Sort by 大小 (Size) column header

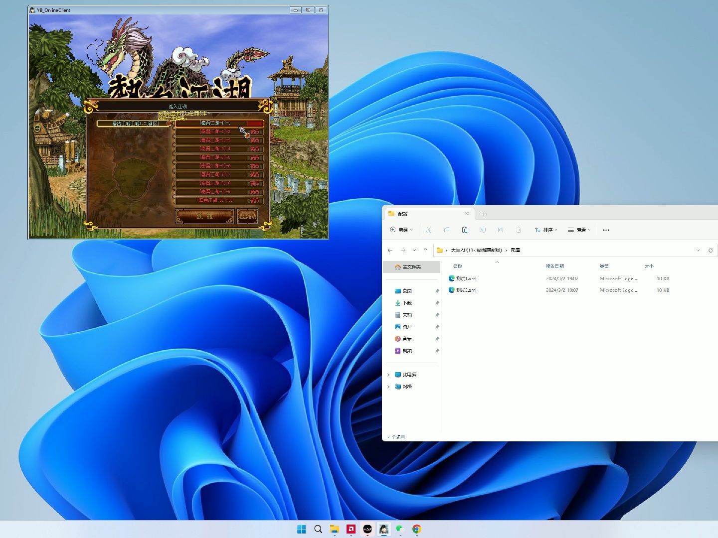click(649, 266)
